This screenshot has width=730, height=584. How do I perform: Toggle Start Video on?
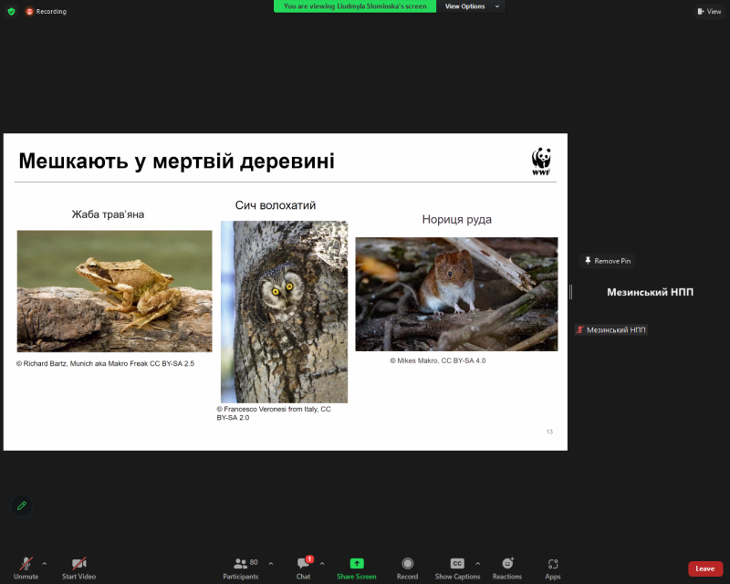tap(78, 565)
